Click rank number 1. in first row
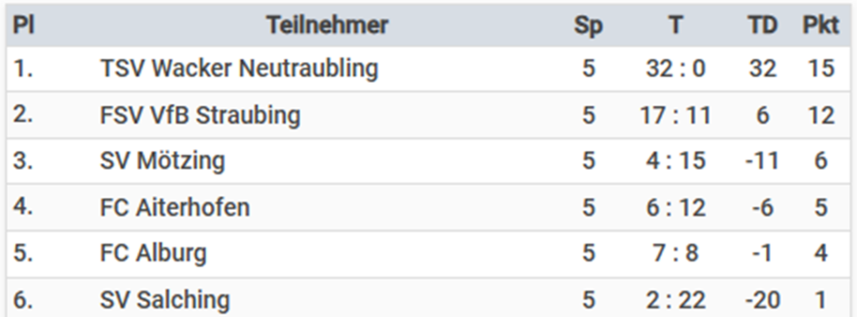 coord(23,69)
